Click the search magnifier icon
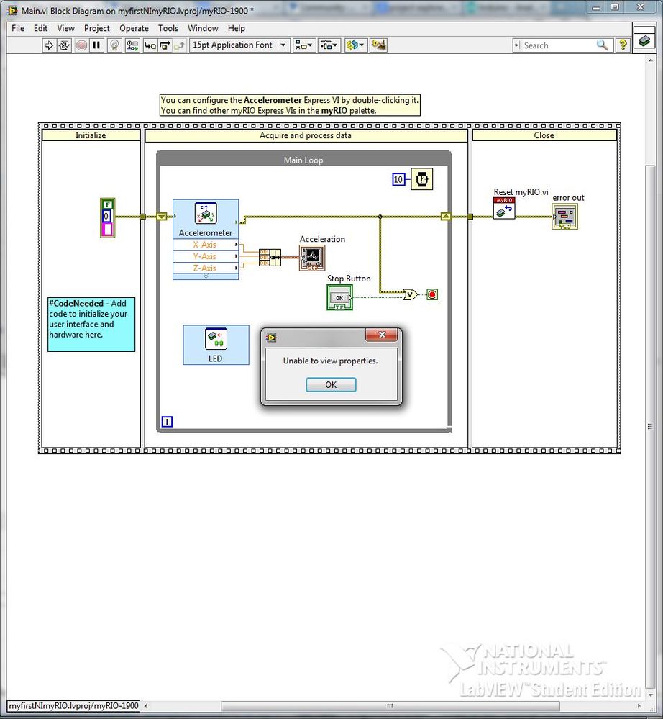663x719 pixels. pos(602,45)
